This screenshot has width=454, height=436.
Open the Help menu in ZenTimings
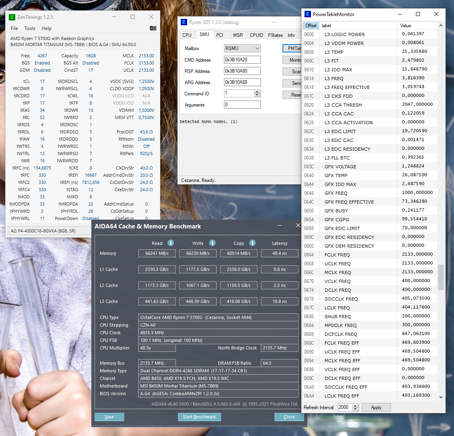coord(46,28)
